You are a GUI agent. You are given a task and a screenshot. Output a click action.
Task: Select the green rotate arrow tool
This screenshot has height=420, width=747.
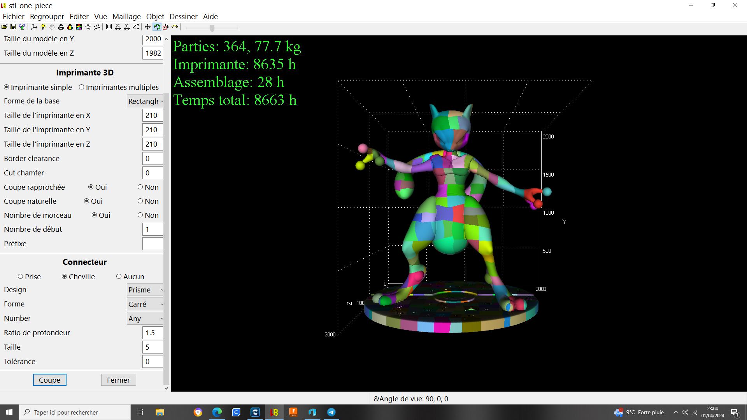point(157,27)
